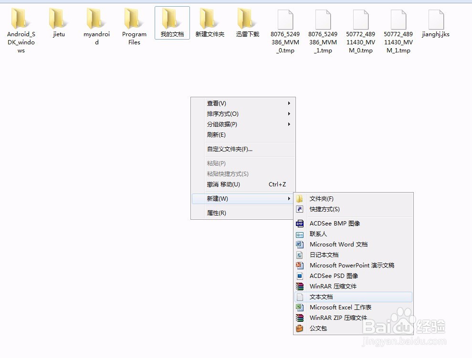Create a new ACDSee BMP 图像

click(x=353, y=224)
